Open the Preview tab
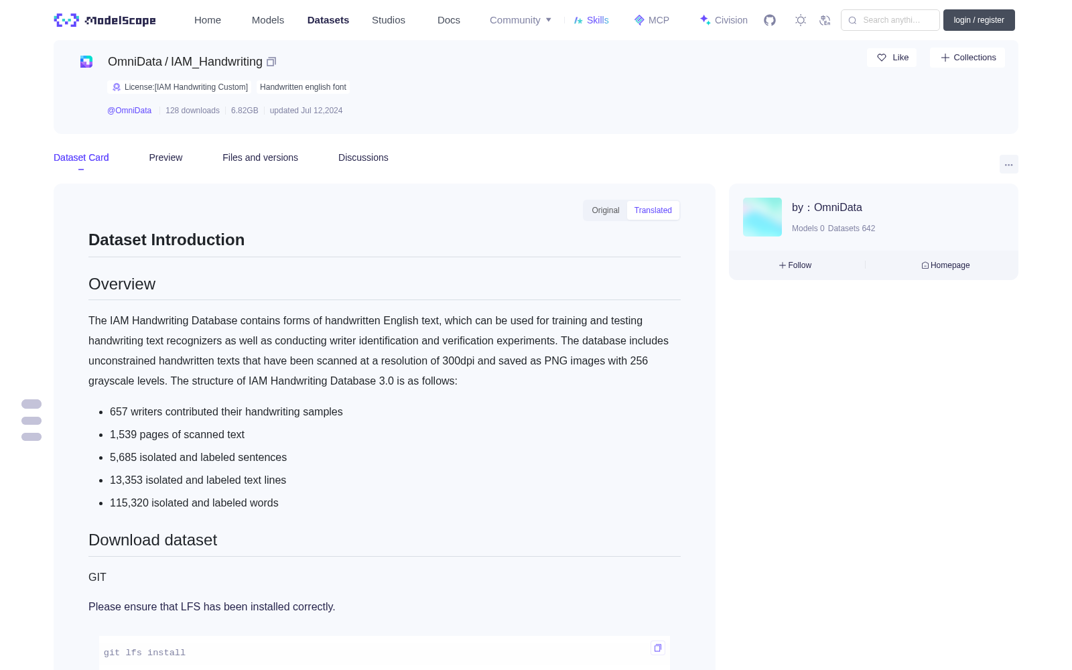Screen dimensions: 1072x670 pos(165,157)
